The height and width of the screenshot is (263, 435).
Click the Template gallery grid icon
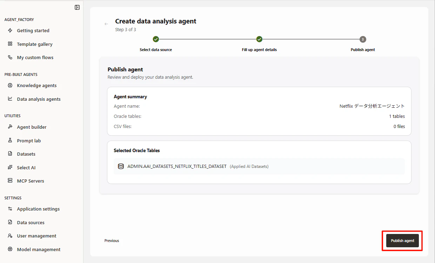[x=10, y=44]
